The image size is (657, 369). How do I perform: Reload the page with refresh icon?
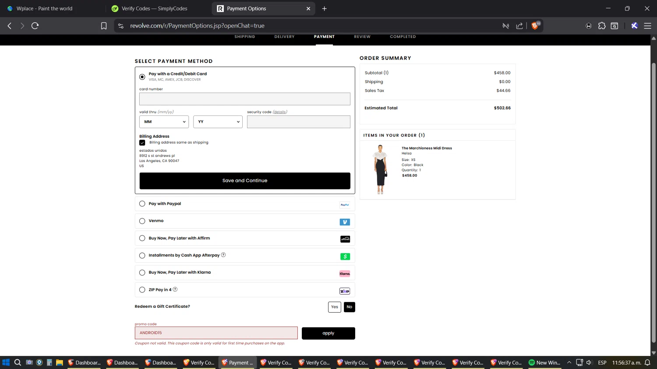pyautogui.click(x=35, y=26)
